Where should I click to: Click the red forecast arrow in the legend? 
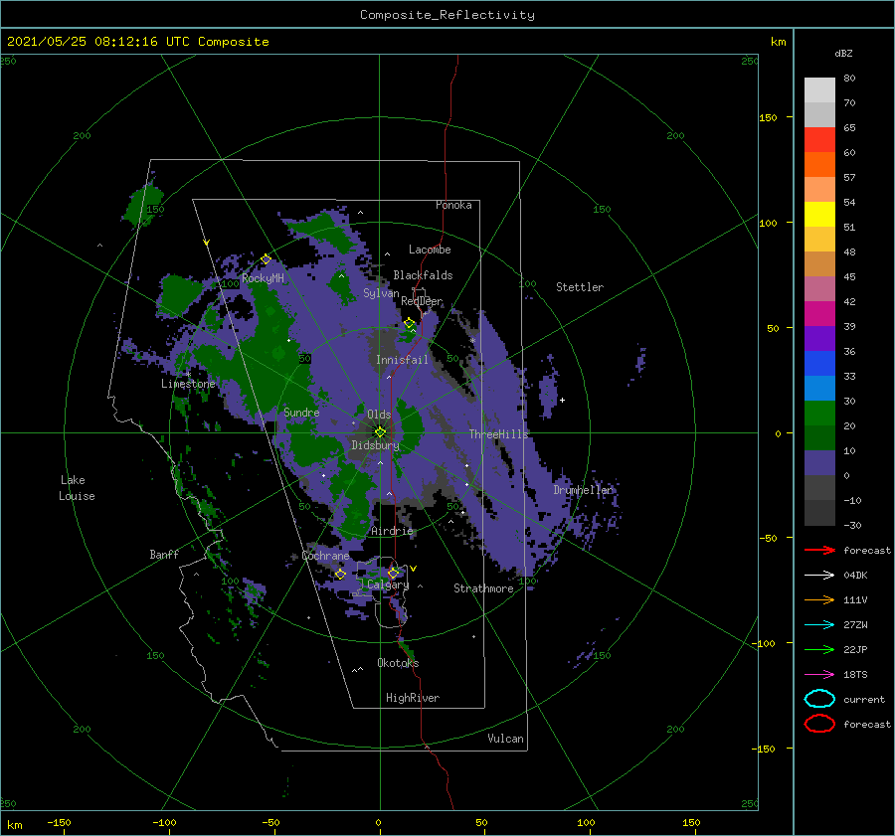click(x=819, y=550)
